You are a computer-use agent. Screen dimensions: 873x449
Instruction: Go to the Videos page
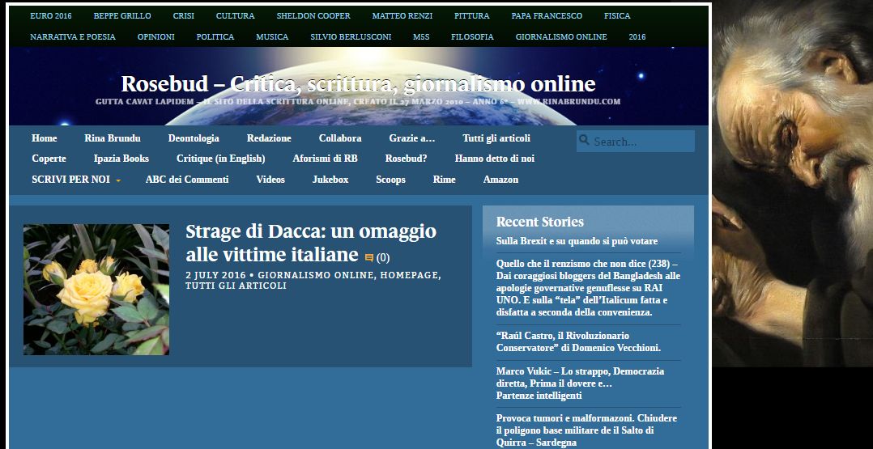coord(270,180)
